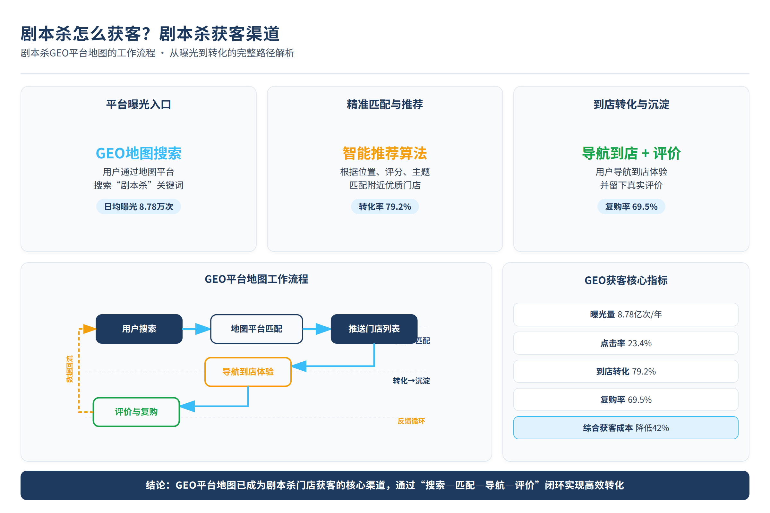Click the blue arrow pointing into 推送门店列表

pyautogui.click(x=317, y=329)
